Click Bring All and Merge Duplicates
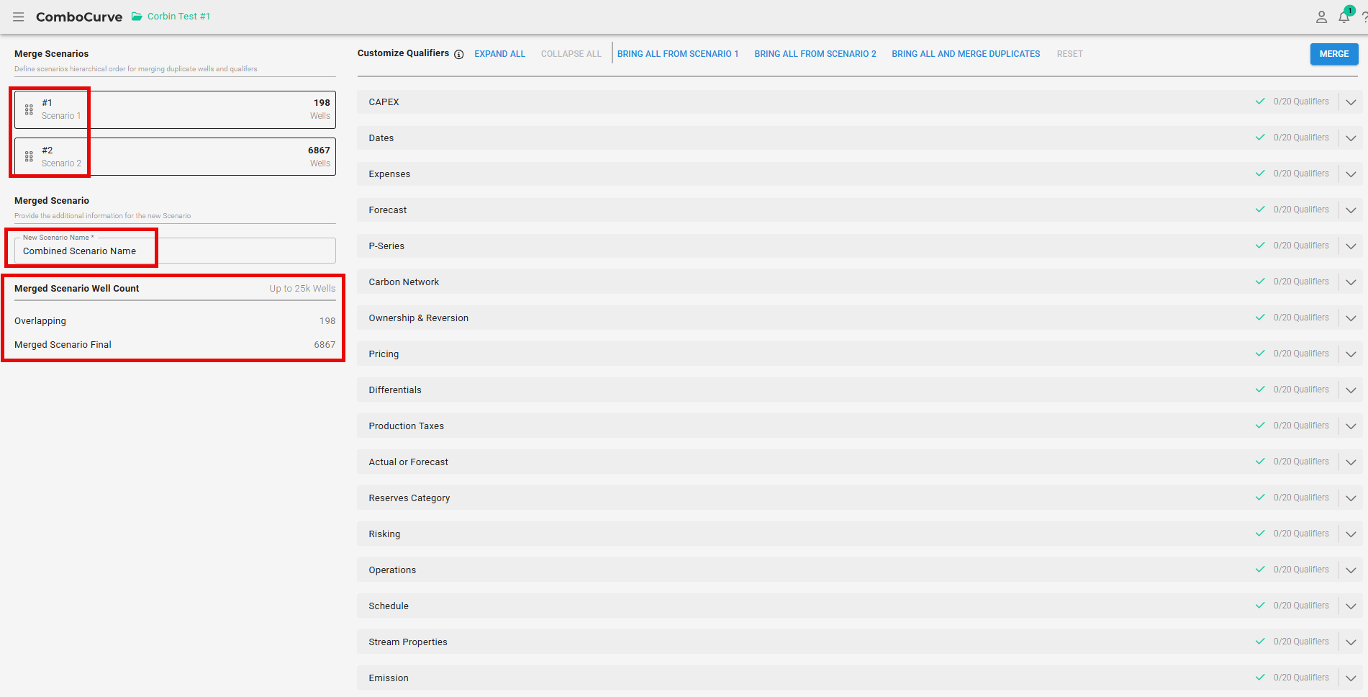 pyautogui.click(x=965, y=54)
